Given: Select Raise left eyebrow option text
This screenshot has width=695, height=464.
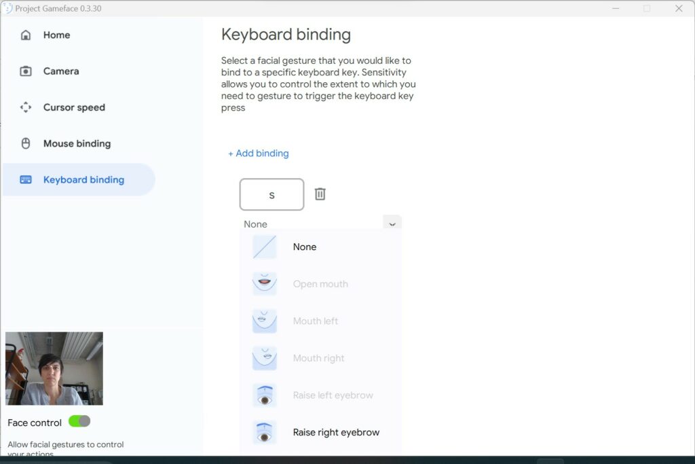Looking at the screenshot, I should click(333, 395).
